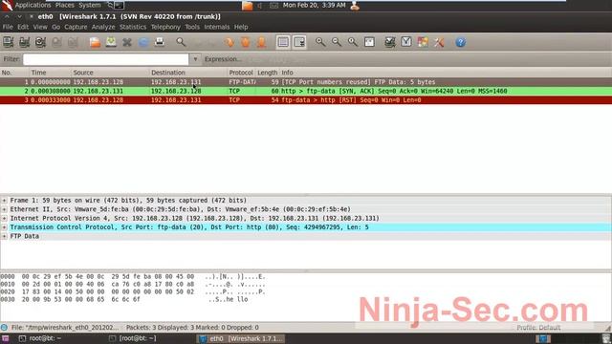Jump to last packet icon
This screenshot has width=612, height=344.
(x=261, y=42)
